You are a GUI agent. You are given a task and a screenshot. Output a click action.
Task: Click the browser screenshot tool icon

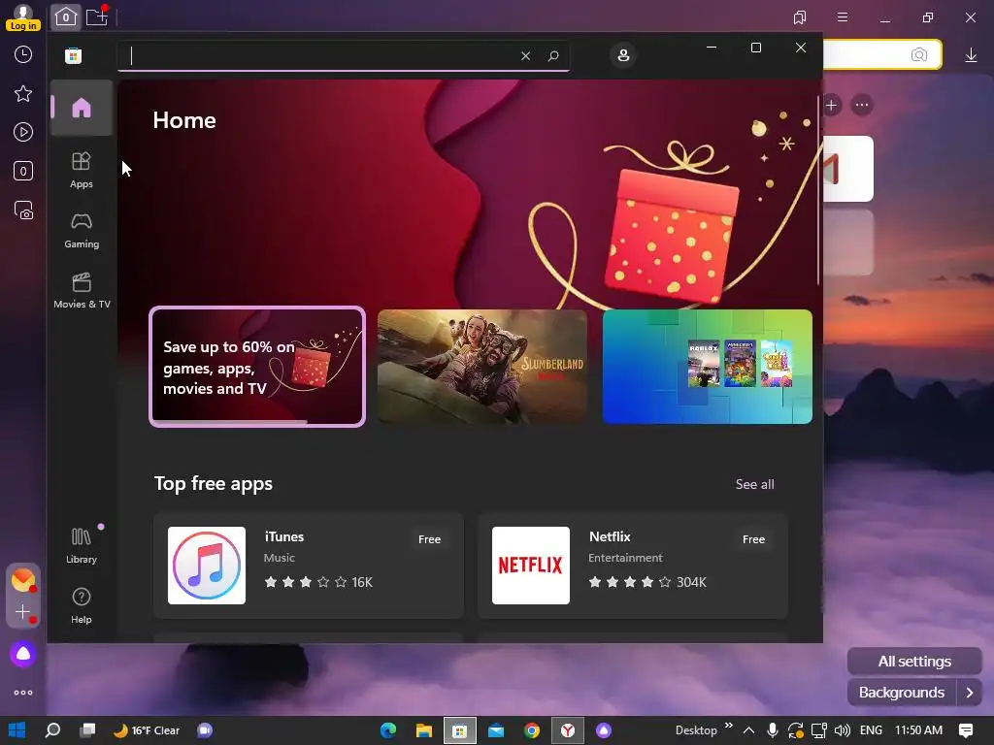pos(23,211)
